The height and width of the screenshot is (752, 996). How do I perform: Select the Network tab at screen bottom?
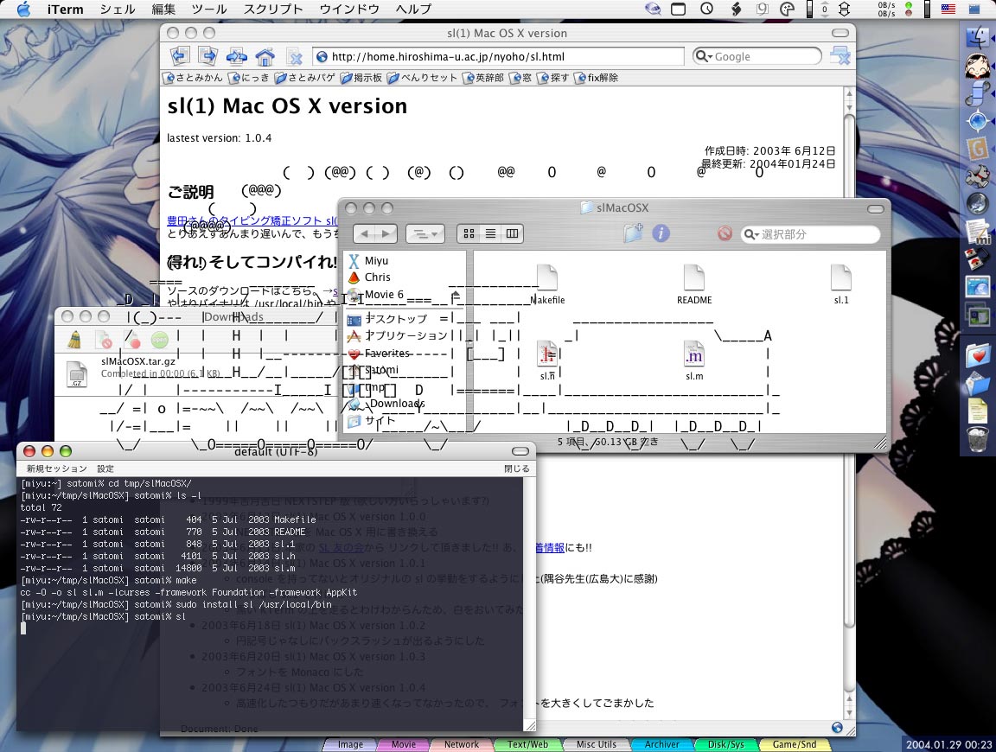461,744
